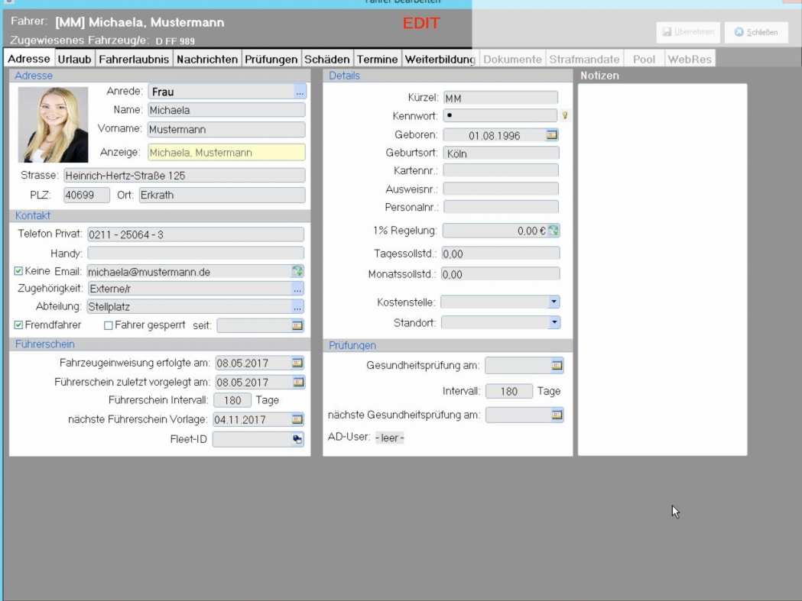Enable the Fahrer gesperrt checkbox
Screen dimensions: 802x601
pos(109,325)
